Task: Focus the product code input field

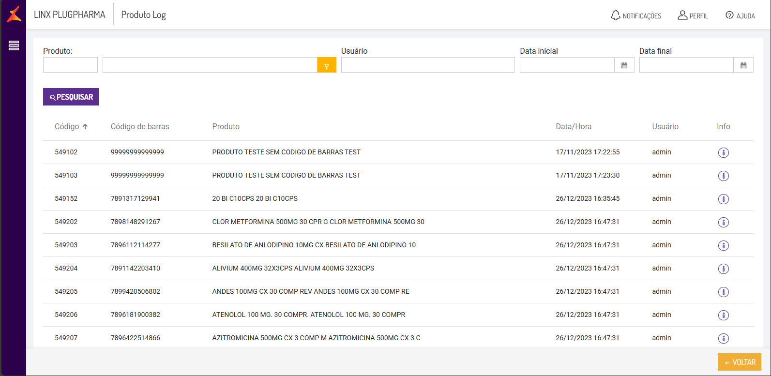Action: click(70, 65)
